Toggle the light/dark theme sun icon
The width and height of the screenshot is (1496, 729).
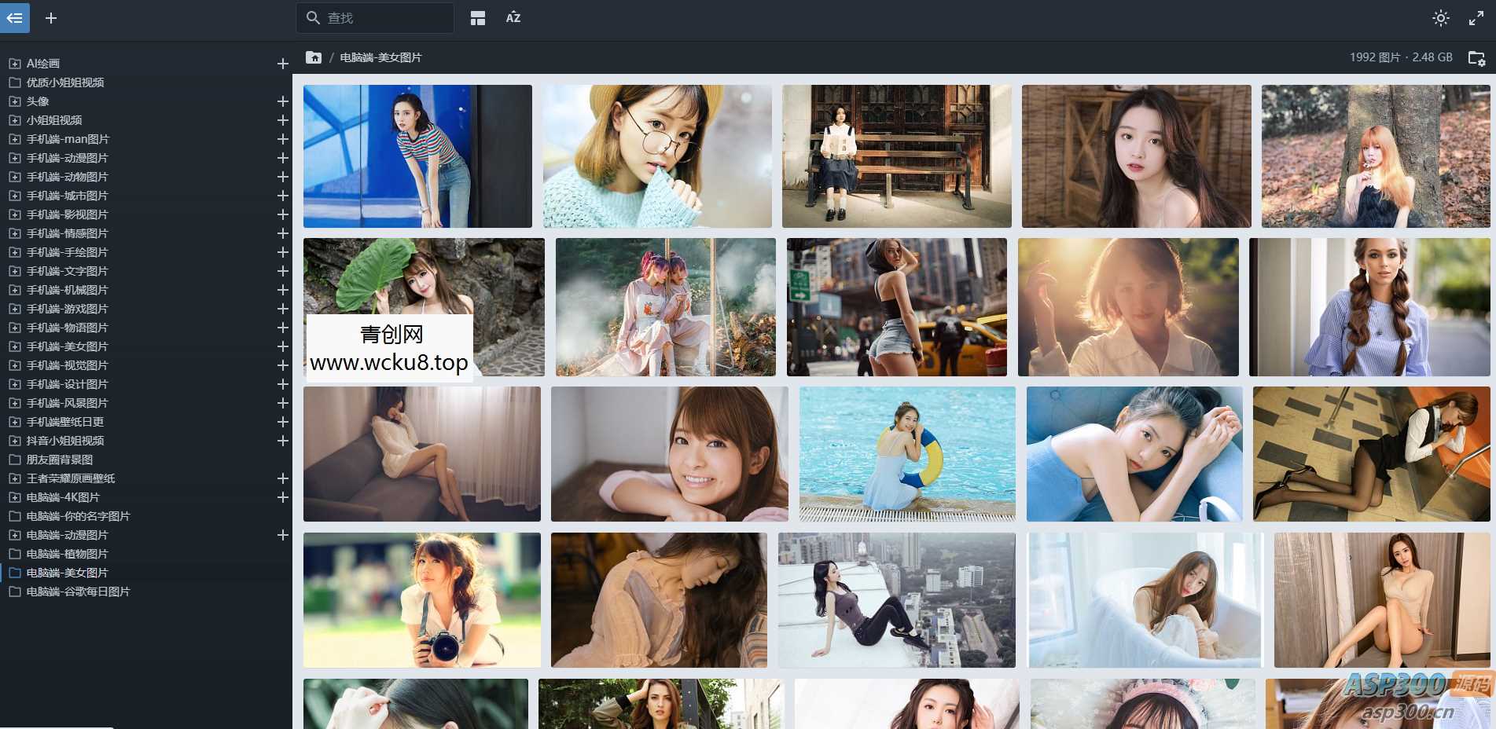1440,18
